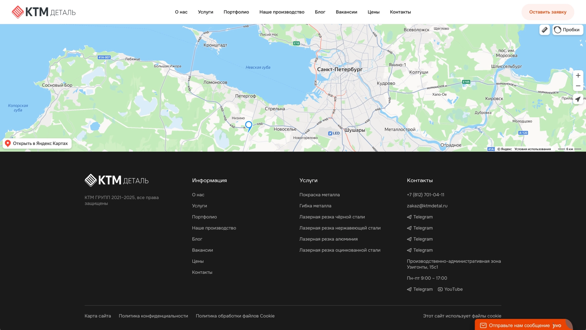The width and height of the screenshot is (586, 330).
Task: Open the О нас header menu item
Action: tap(181, 12)
